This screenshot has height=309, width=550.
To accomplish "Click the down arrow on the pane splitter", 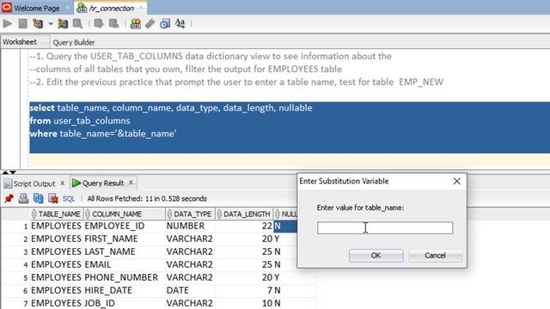I will (x=13, y=172).
